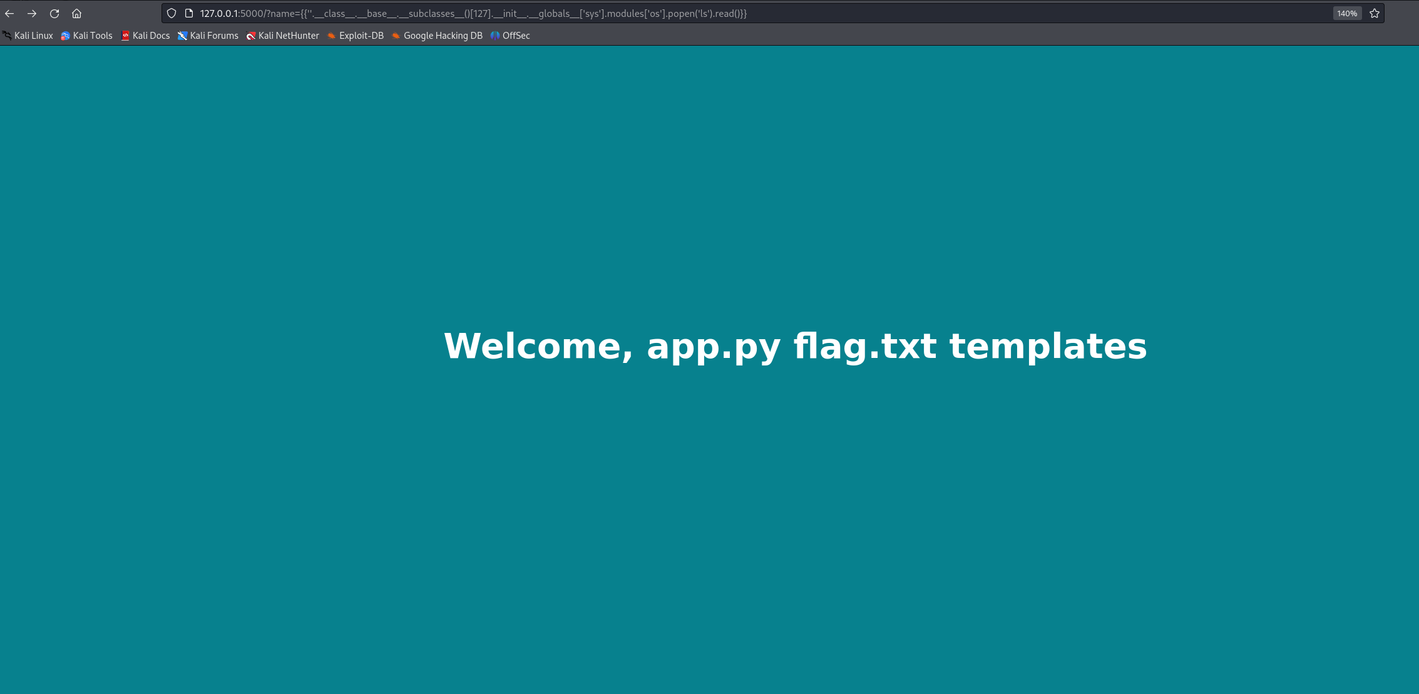Open the Kali Linux bookmark
1419x694 pixels.
pyautogui.click(x=28, y=36)
